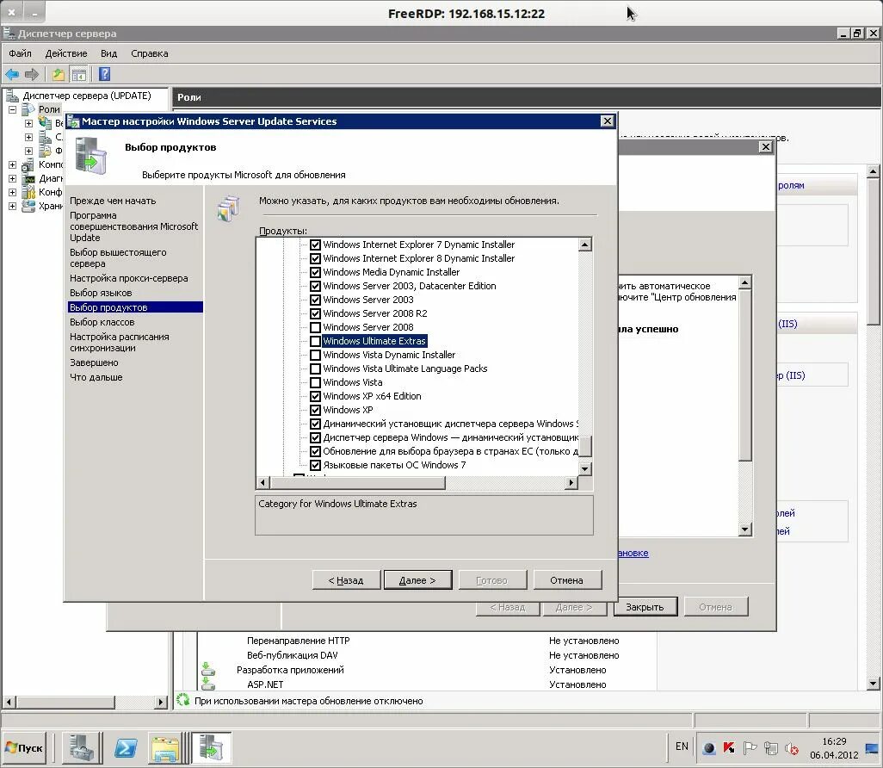Click Show Desktop icon at tray end

(873, 748)
